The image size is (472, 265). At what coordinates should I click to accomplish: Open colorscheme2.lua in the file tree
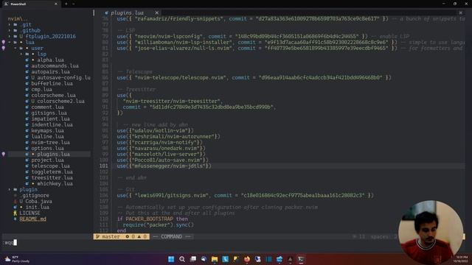pyautogui.click(x=60, y=102)
